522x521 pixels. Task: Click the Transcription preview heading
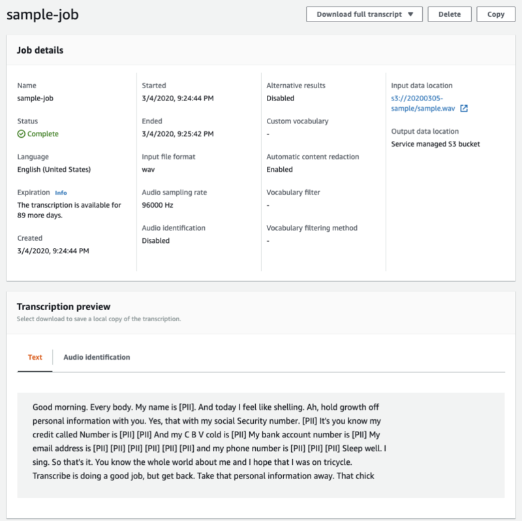(x=63, y=306)
